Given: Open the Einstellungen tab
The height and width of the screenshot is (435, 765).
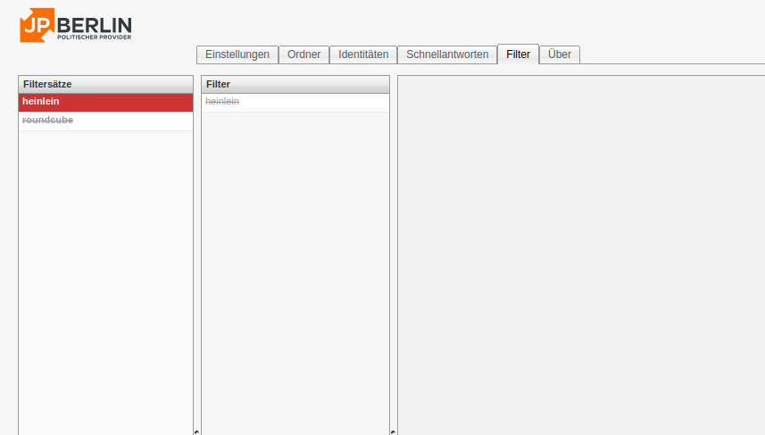Looking at the screenshot, I should tap(237, 54).
